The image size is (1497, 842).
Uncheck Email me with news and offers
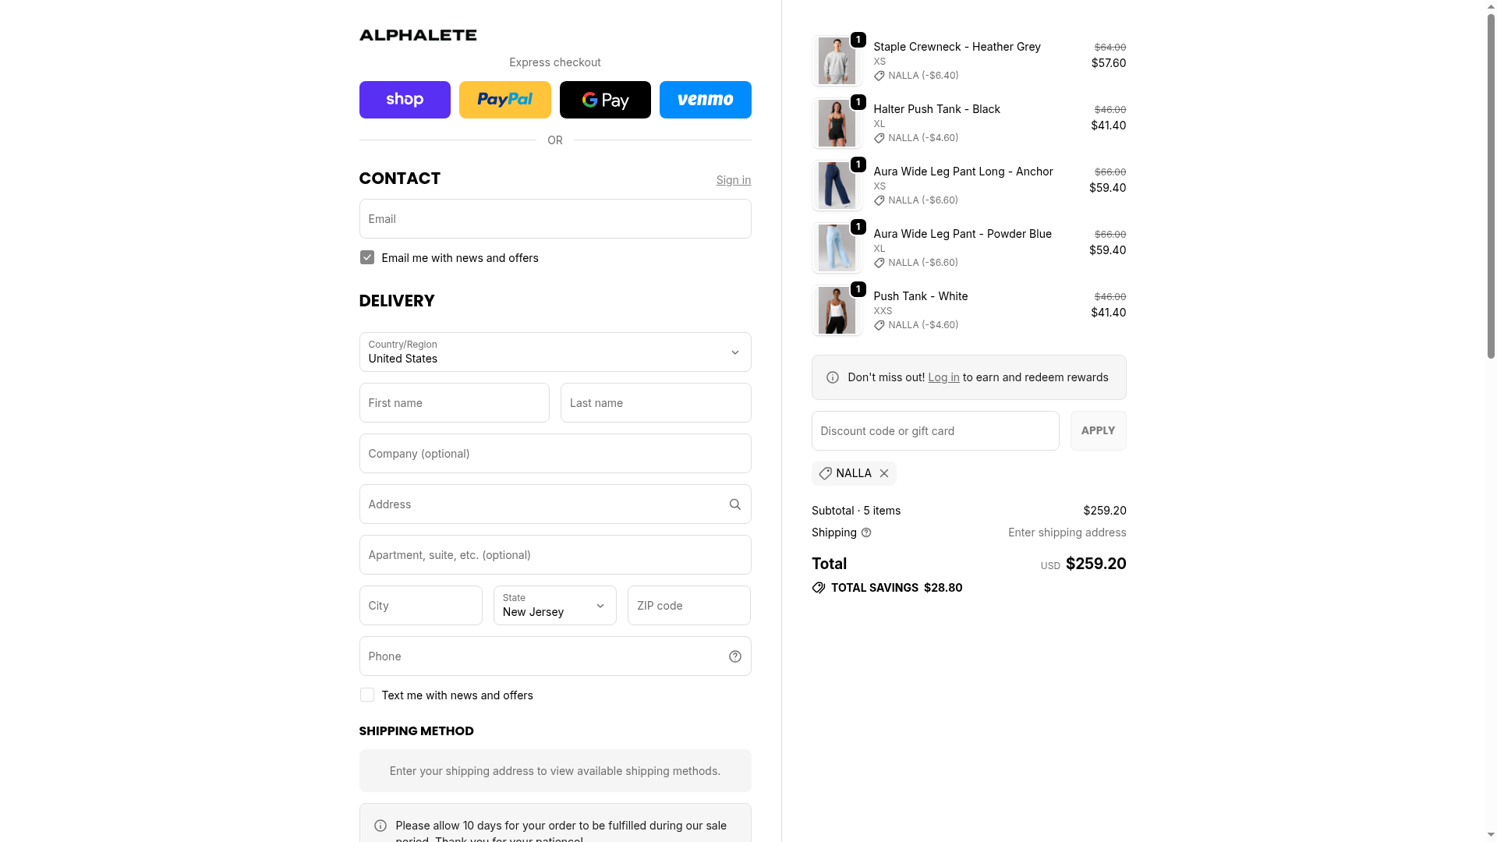coord(367,258)
